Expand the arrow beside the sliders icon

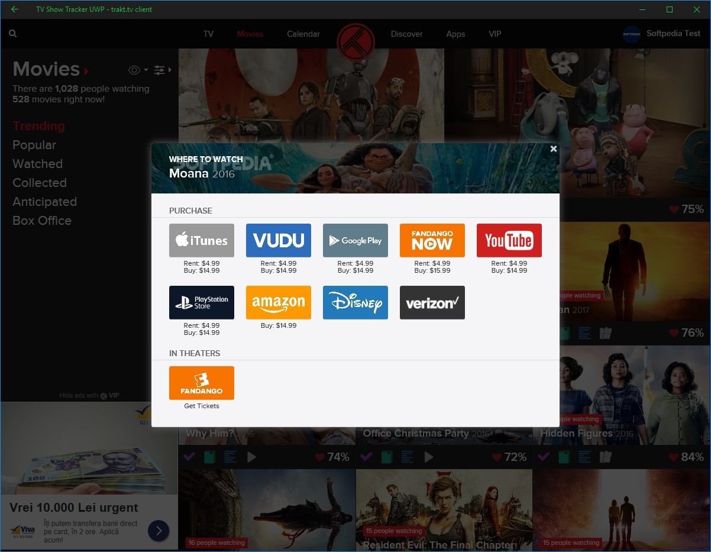pos(170,70)
